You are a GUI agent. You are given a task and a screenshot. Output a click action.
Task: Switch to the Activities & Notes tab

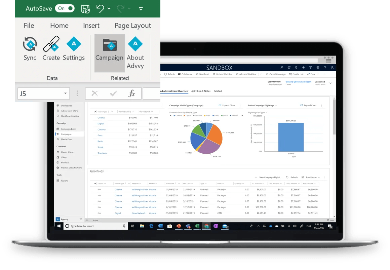point(201,91)
